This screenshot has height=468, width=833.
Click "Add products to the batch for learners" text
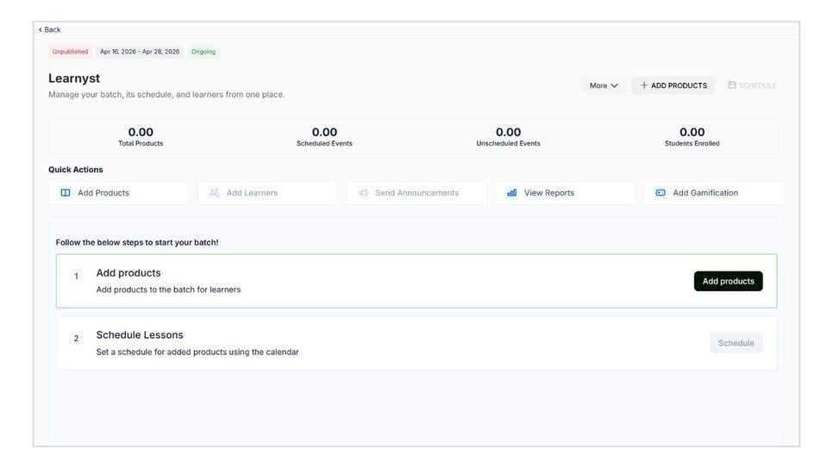[x=168, y=290]
